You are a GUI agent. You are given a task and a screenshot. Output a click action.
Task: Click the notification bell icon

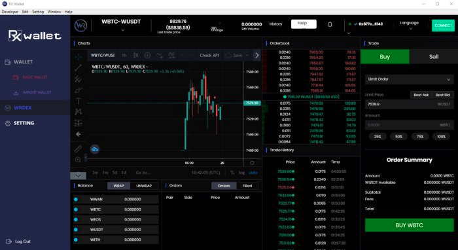330,24
